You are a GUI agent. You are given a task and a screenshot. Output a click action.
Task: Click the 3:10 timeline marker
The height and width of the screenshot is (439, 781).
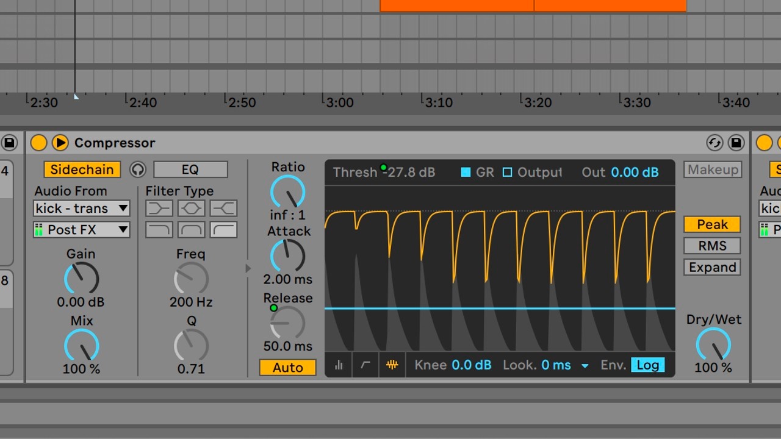coord(439,102)
